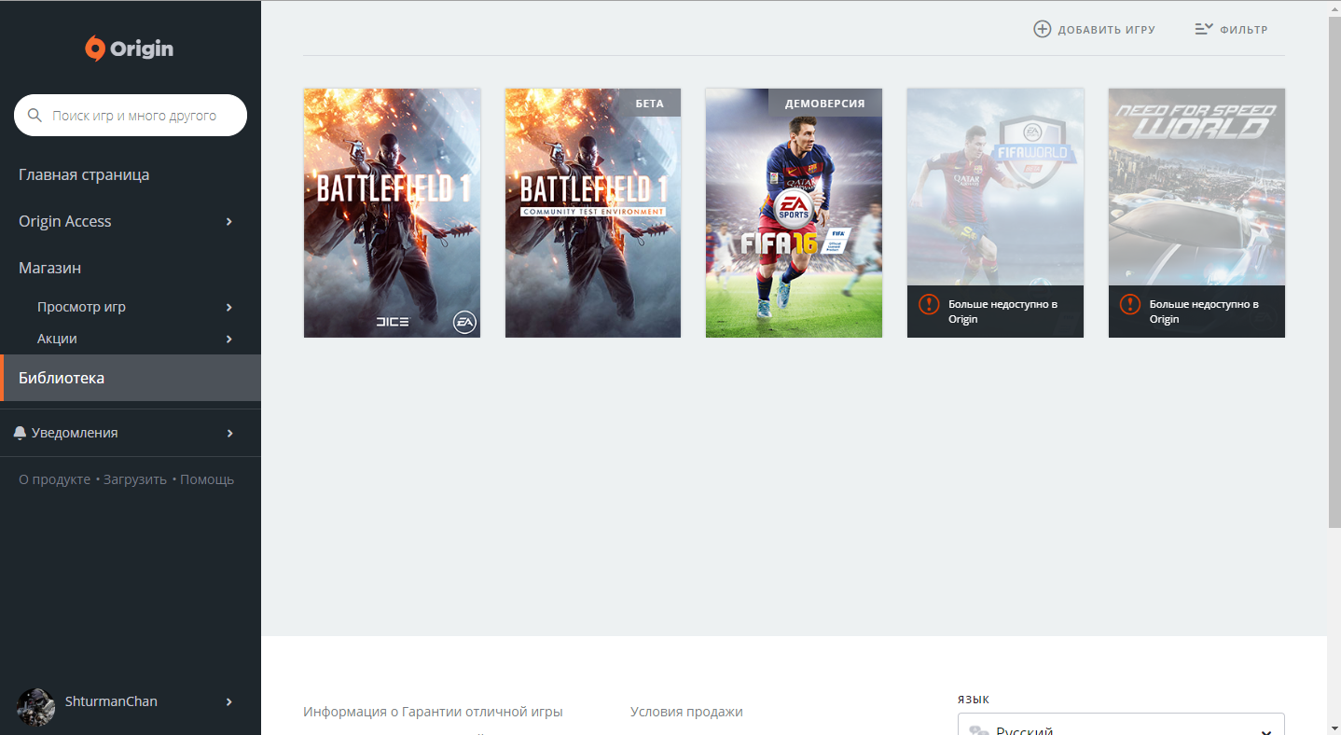Image resolution: width=1341 pixels, height=735 pixels.
Task: Open Информация о Гарантии отличной игры link
Action: (433, 712)
